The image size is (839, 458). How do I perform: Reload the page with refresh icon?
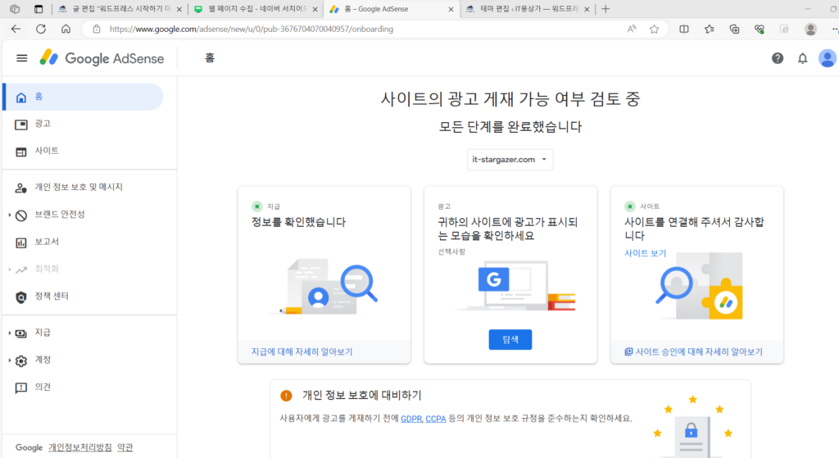click(41, 29)
